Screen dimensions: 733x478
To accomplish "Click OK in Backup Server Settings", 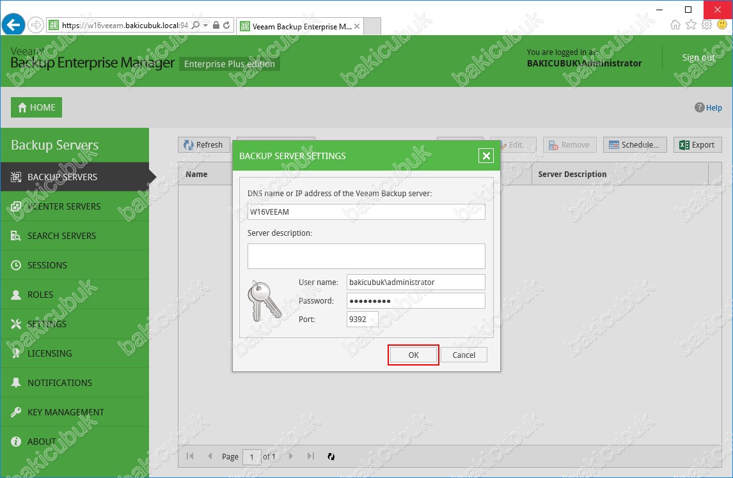I will pos(413,355).
